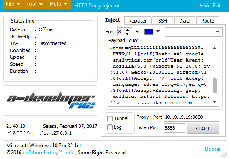Click the 127.0.0.1 address text

pos(61,133)
